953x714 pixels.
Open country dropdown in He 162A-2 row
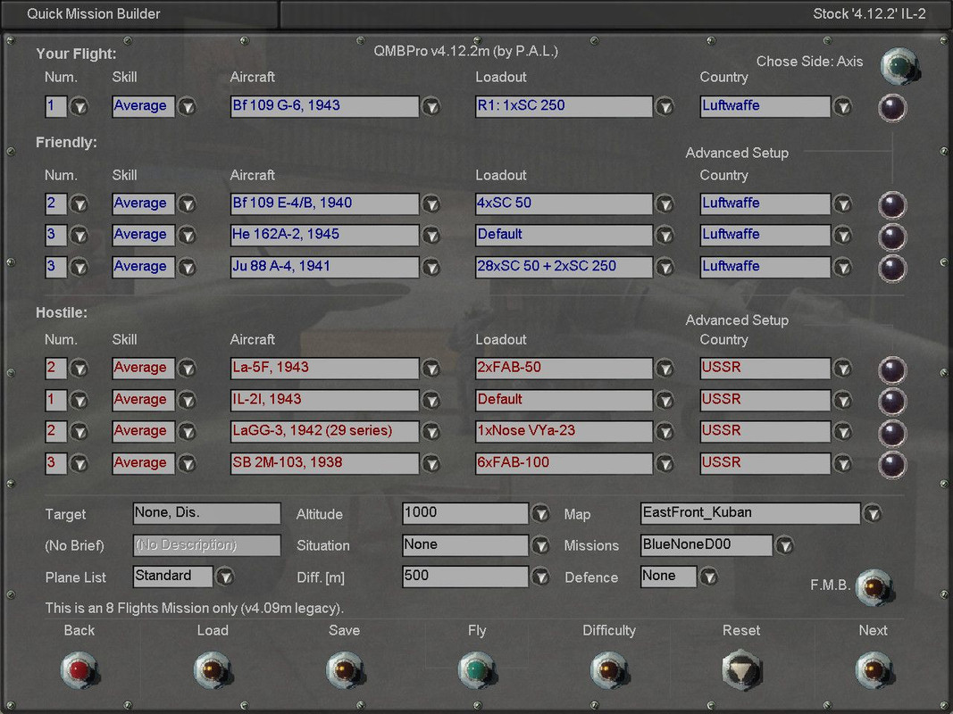842,235
